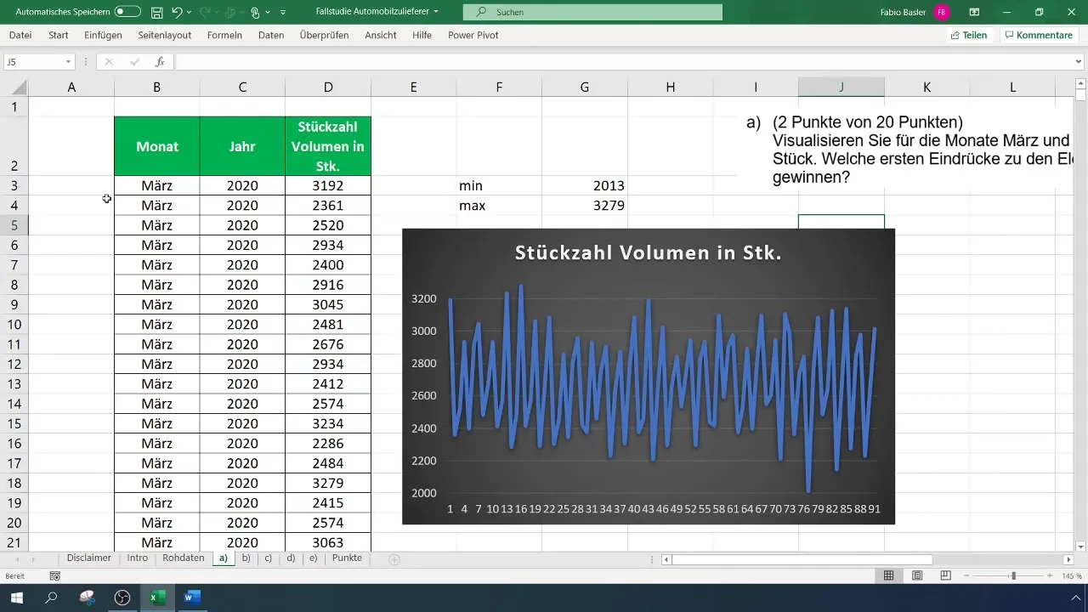
Task: Open the Punkte sheet tab
Action: (x=347, y=558)
